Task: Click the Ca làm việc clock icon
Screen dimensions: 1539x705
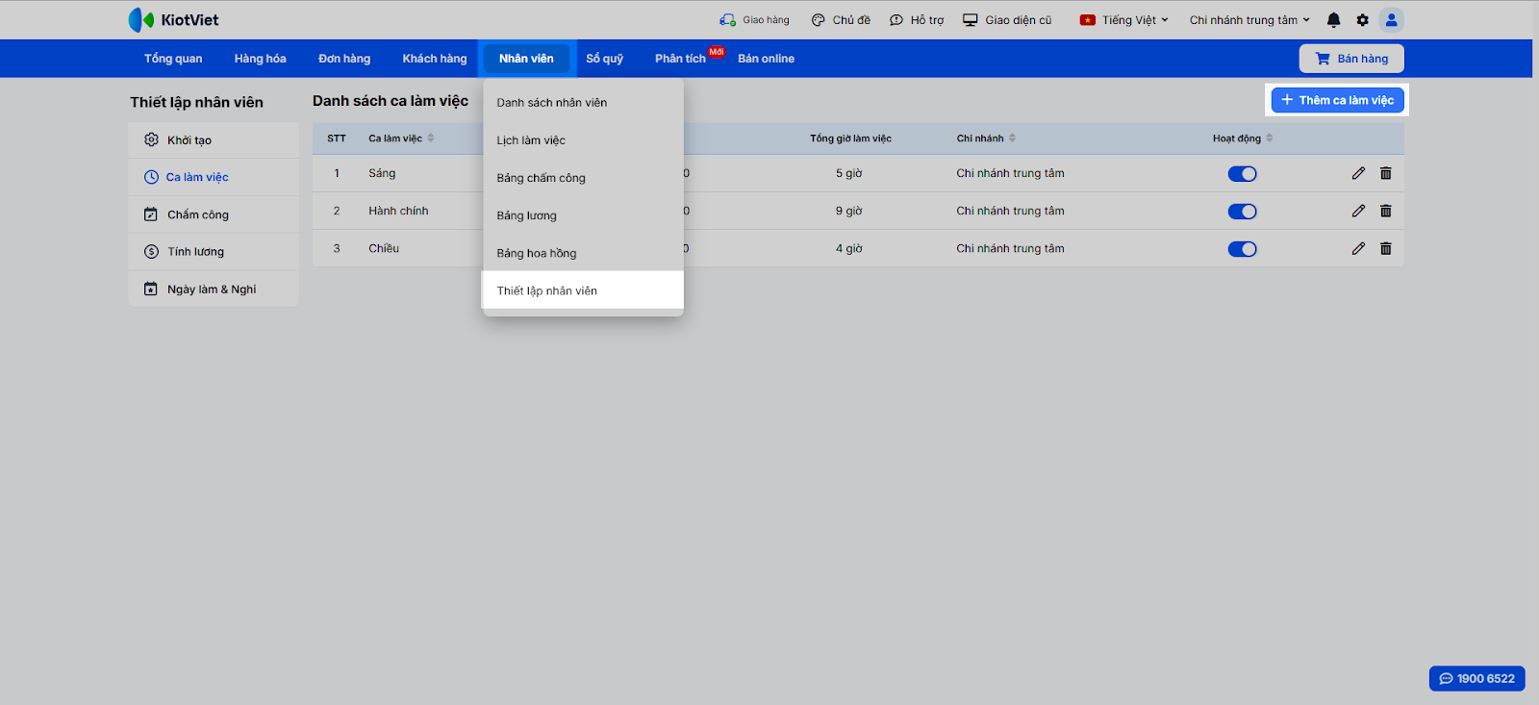Action: tap(151, 177)
